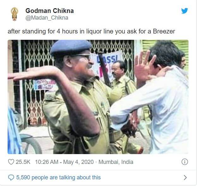This screenshot has width=197, height=186.
Task: Open '5,590 people are talking about this'
Action: point(58,177)
